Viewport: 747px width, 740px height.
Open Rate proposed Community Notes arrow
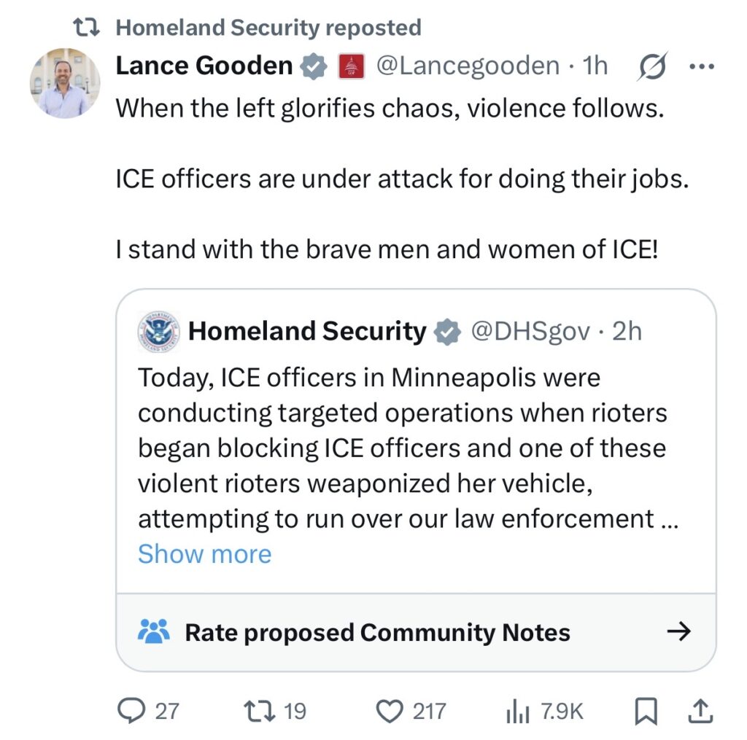(x=678, y=631)
